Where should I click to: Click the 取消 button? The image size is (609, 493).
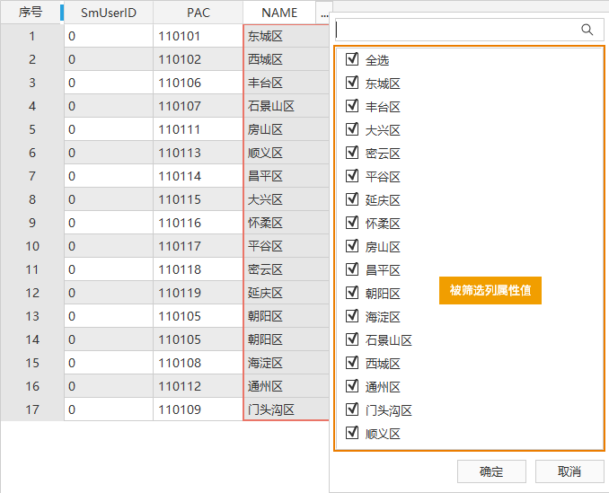point(569,471)
